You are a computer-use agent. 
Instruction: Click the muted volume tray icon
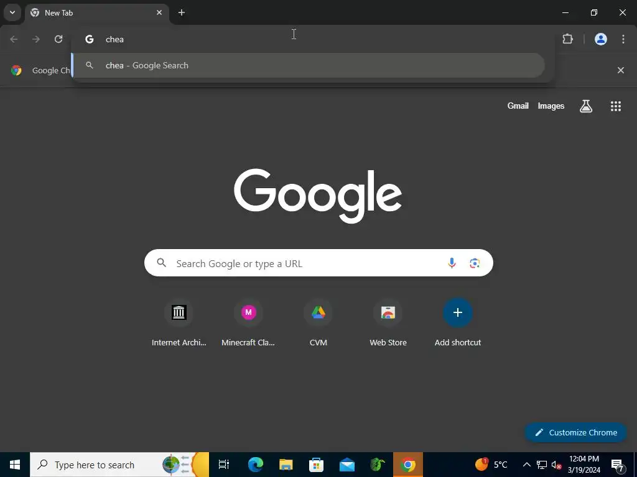coord(556,465)
